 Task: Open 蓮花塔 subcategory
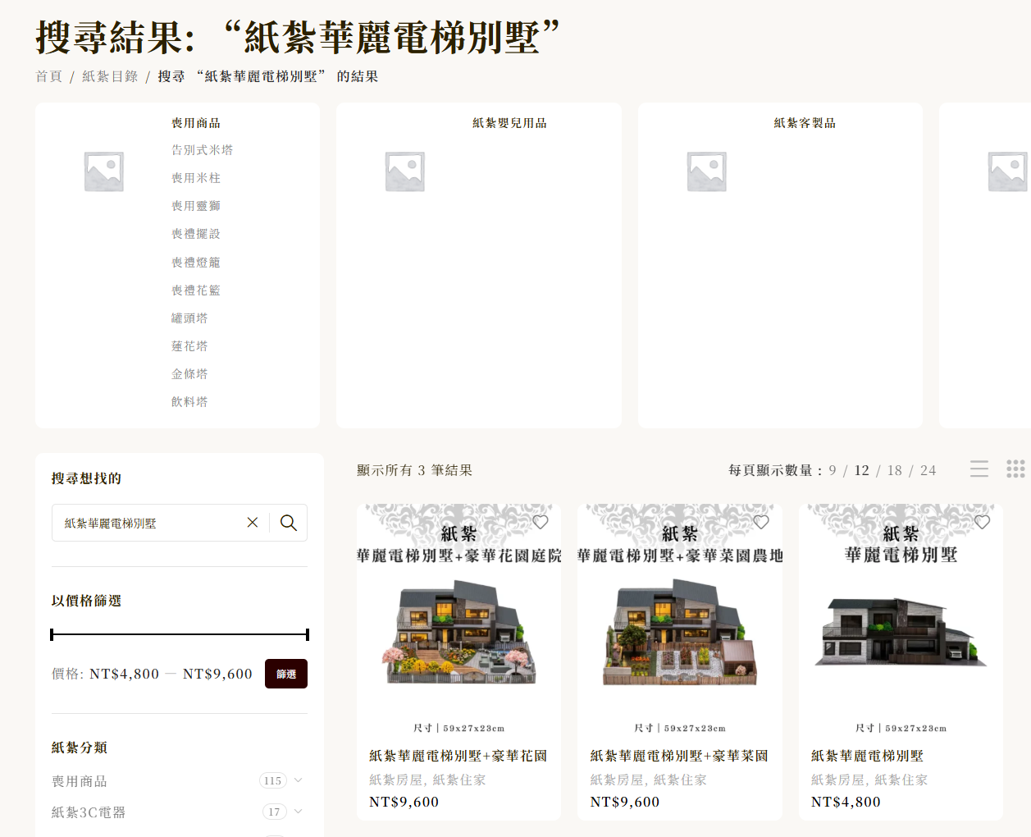click(189, 346)
